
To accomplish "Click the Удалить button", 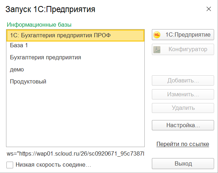I will [x=183, y=108].
